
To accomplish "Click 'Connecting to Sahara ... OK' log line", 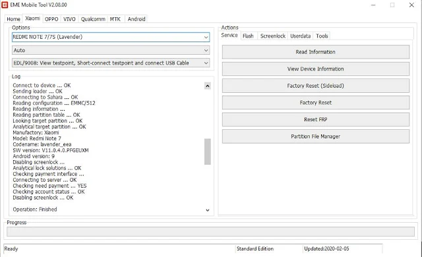I will [x=45, y=97].
